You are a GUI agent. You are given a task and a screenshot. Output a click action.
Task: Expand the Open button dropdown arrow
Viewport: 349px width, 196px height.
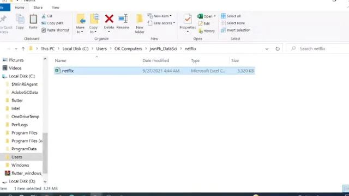pos(215,16)
